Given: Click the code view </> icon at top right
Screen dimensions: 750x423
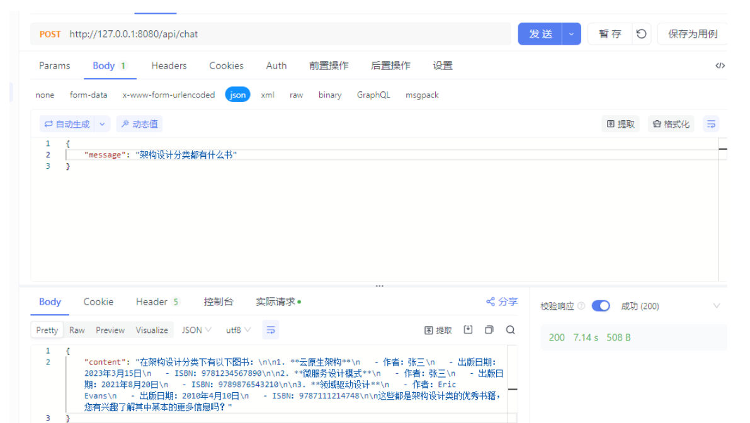Looking at the screenshot, I should [x=720, y=65].
